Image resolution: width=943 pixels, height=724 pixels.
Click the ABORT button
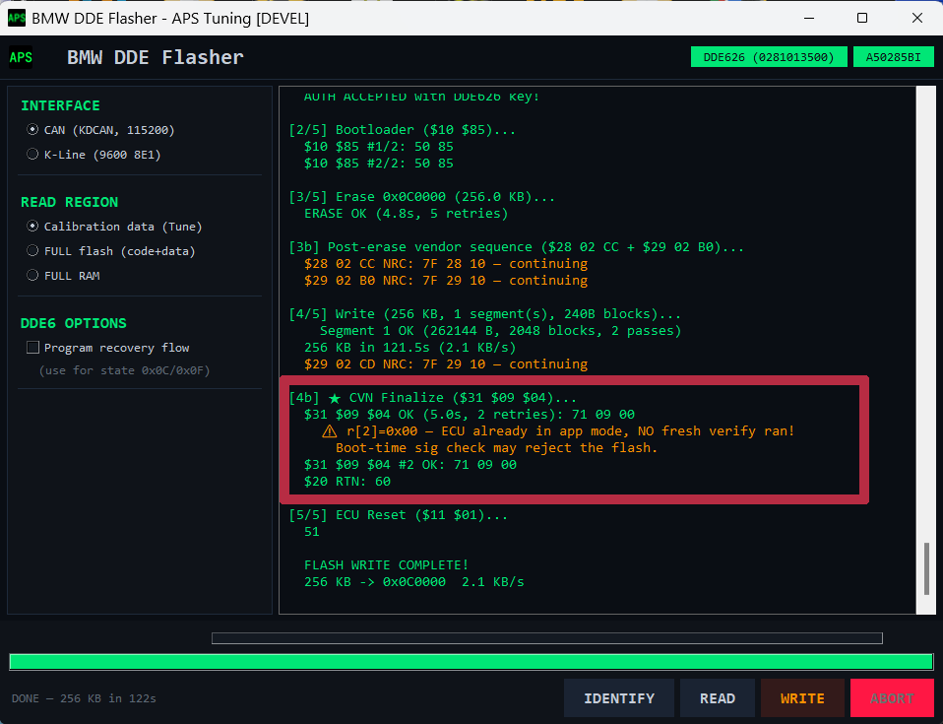892,698
